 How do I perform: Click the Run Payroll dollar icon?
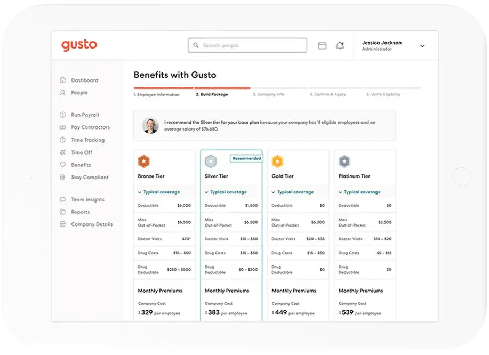[63, 115]
